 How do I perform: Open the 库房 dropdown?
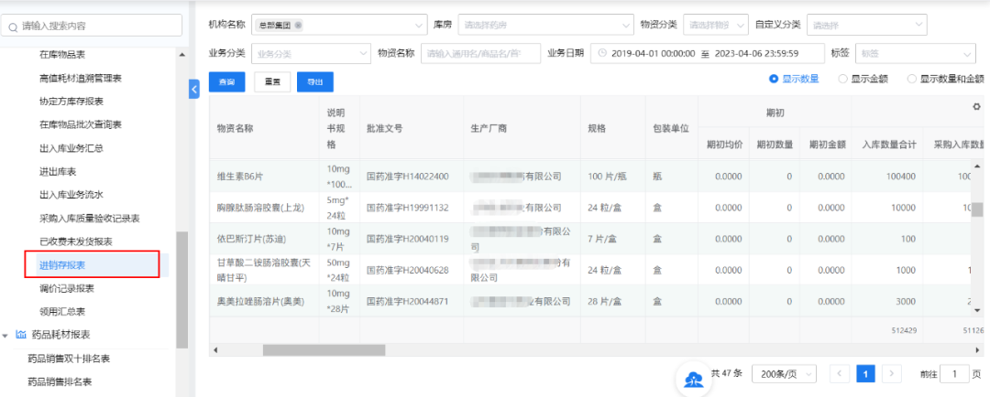click(545, 25)
